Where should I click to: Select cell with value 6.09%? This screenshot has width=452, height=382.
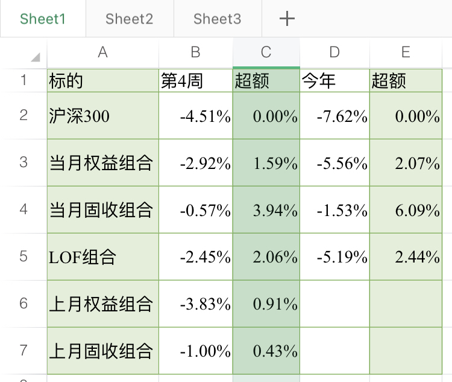point(405,210)
